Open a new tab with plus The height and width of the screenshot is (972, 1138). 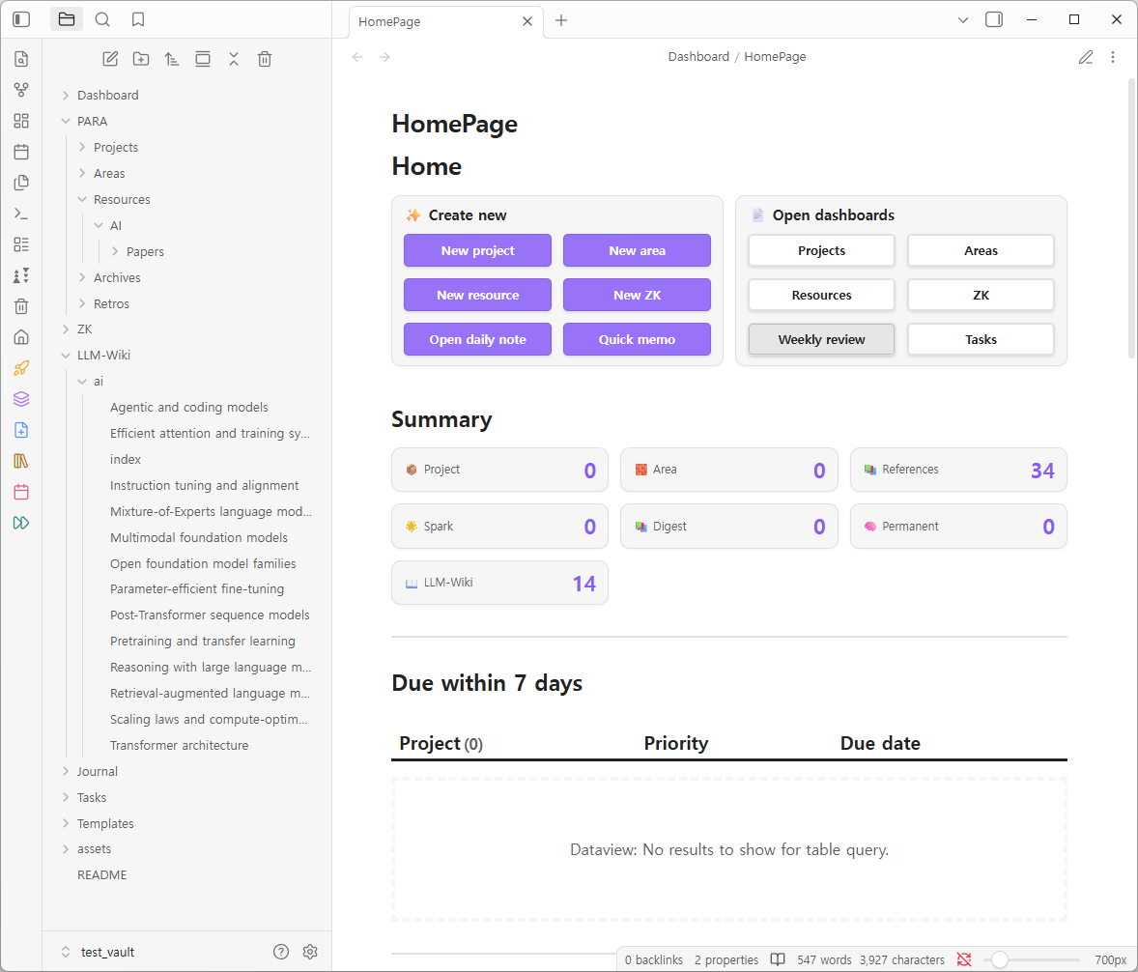click(561, 20)
